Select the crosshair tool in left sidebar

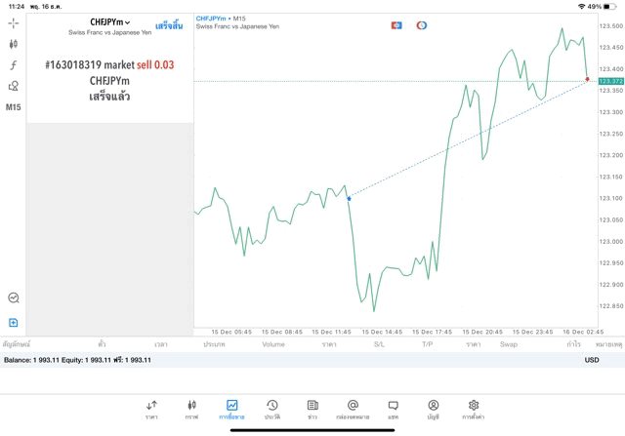tap(14, 22)
